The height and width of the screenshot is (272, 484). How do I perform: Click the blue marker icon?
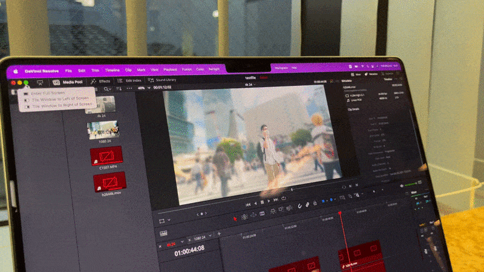coord(331,200)
